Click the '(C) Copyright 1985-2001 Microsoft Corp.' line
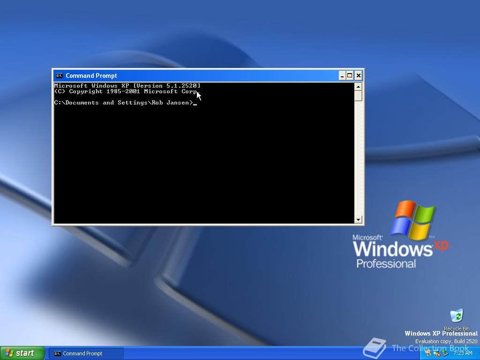The height and width of the screenshot is (360, 480). [126, 91]
